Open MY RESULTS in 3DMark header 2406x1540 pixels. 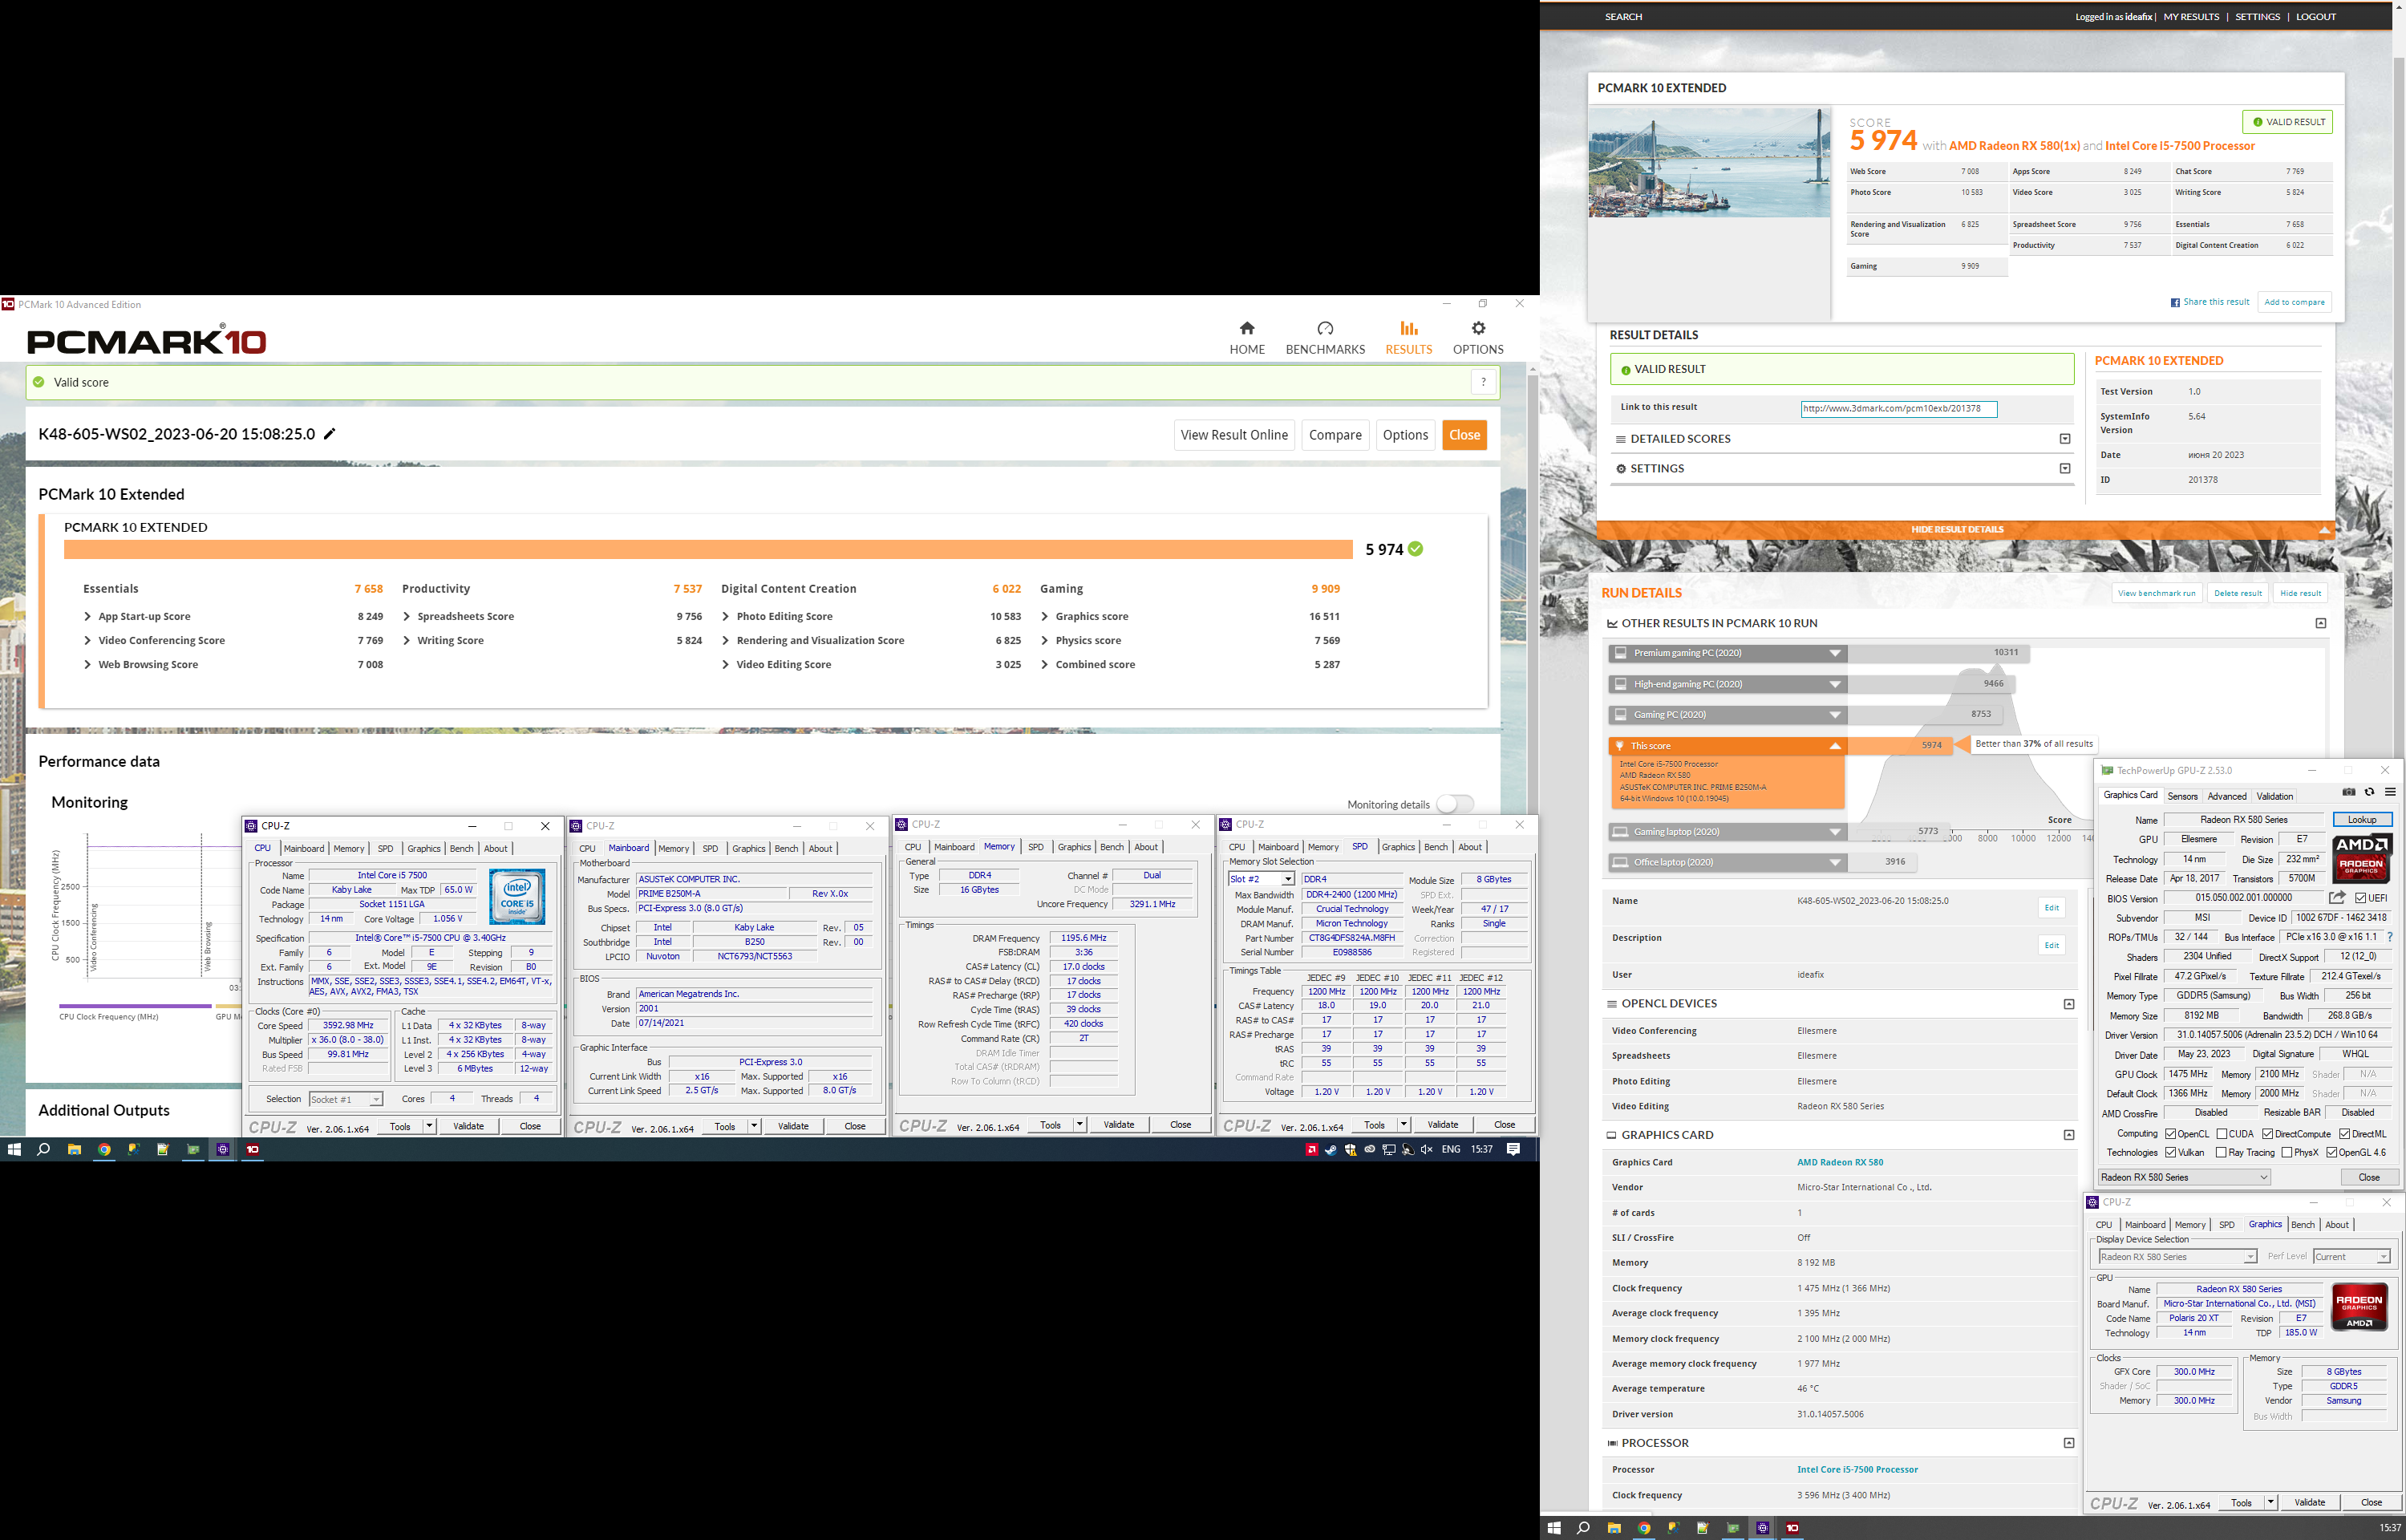(2191, 17)
